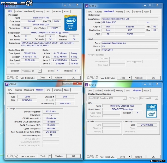Click the Multiplier value 'x 40.0 ( 8 - 40 )'
Image resolution: width=167 pixels, height=163 pixels.
point(30,57)
